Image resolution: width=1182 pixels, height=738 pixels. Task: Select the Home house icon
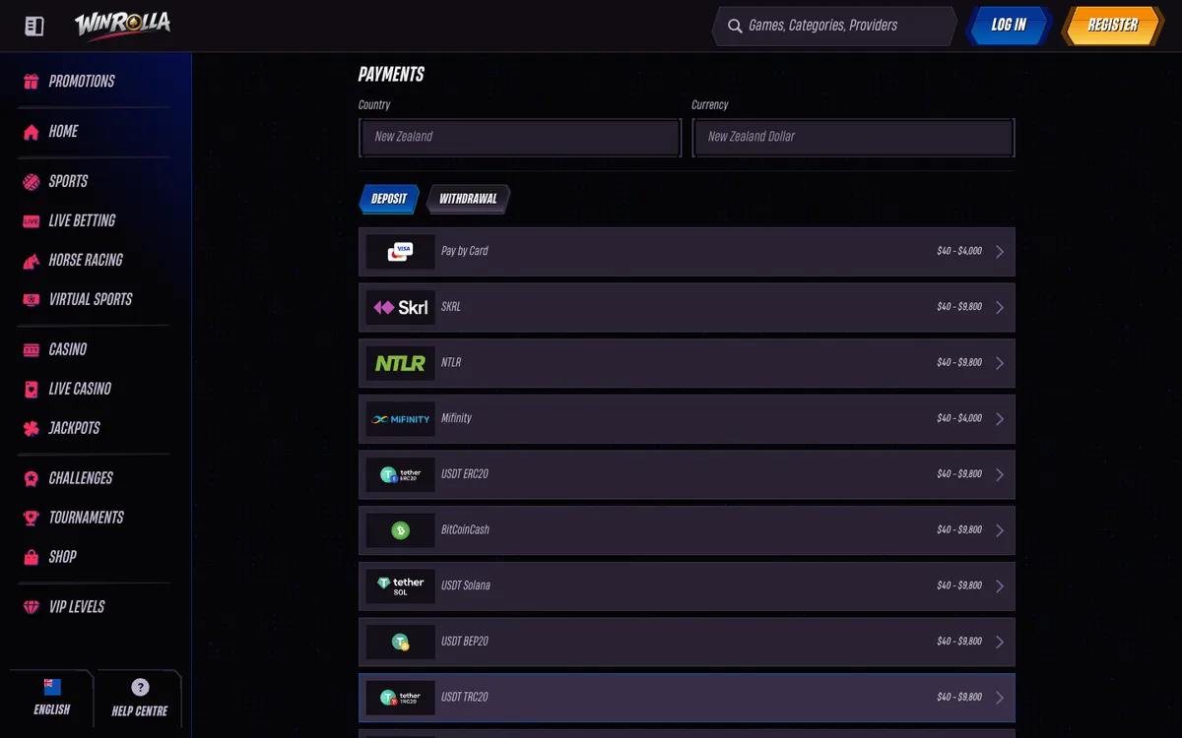pyautogui.click(x=32, y=132)
